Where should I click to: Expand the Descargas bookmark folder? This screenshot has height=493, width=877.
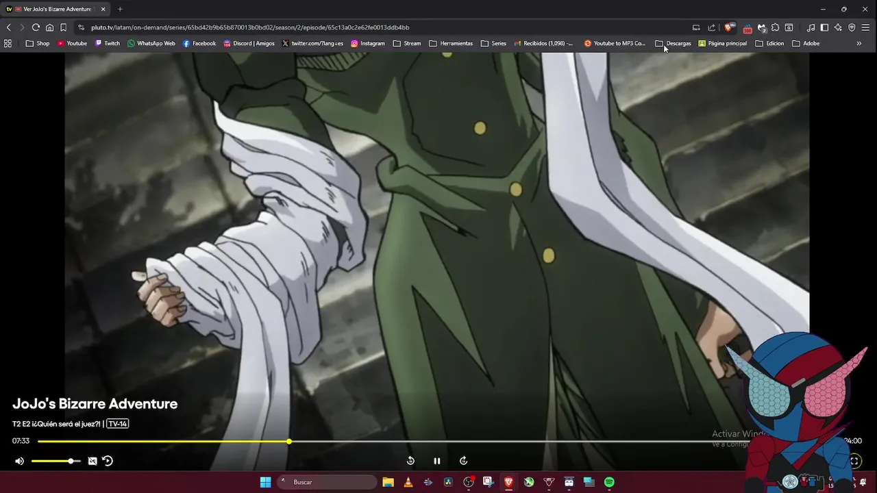[673, 43]
